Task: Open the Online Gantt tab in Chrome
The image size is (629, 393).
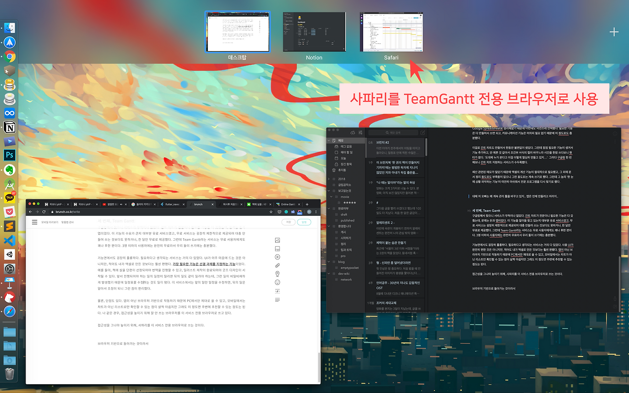Action: (287, 204)
